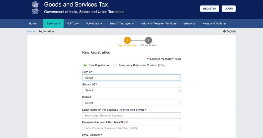
Task: Click the "(As mentioned in PAN)" hint
Action: pos(131,110)
